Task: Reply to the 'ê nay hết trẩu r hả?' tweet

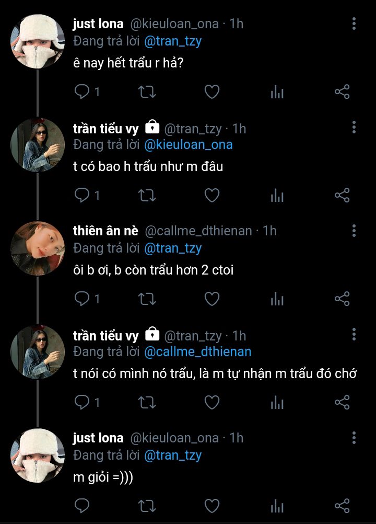Action: (x=82, y=93)
